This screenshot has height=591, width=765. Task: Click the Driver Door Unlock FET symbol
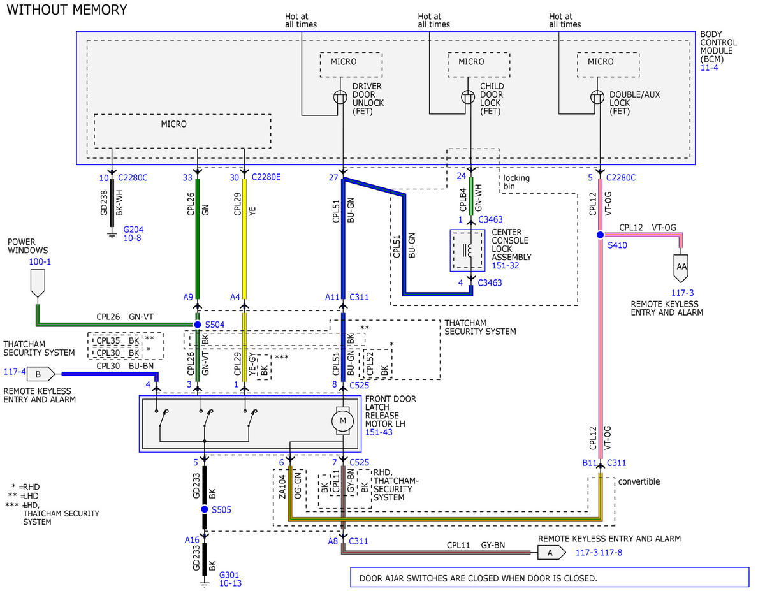pos(340,97)
